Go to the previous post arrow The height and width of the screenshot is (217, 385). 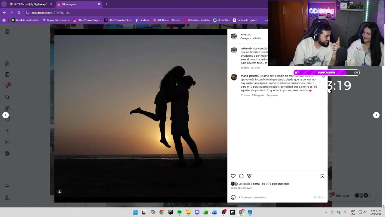[x=5, y=115]
